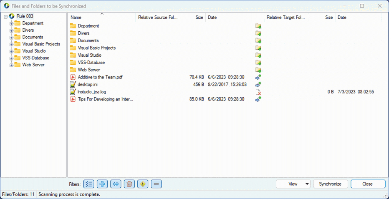This screenshot has width=389, height=199.
Task: Click the Web Server folder icon in list
Action: click(73, 70)
